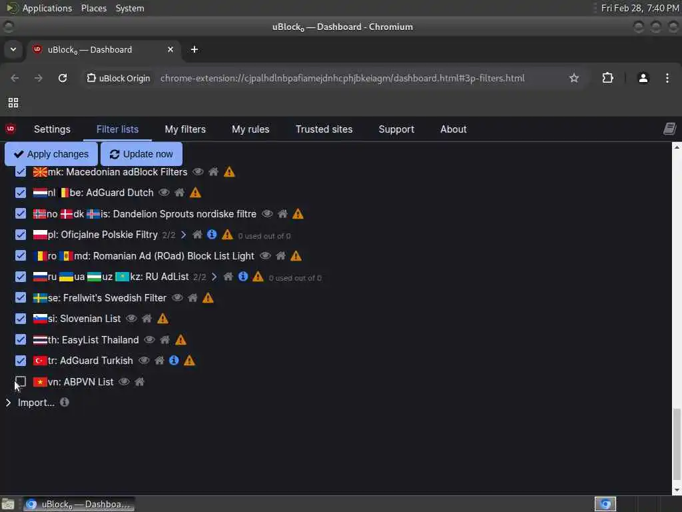
Task: Open Dandelion Sprouts nordiske filtre home icon
Action: pyautogui.click(x=282, y=213)
